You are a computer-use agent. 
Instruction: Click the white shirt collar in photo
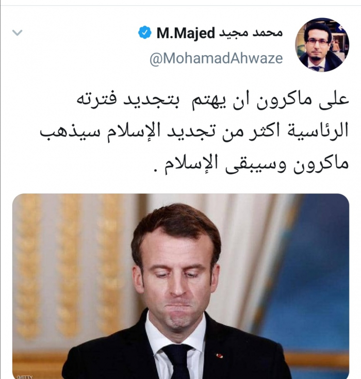(x=175, y=336)
